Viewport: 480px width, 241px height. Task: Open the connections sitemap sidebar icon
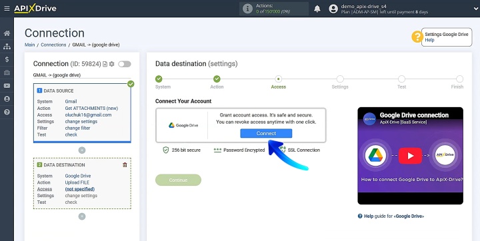tap(7, 47)
